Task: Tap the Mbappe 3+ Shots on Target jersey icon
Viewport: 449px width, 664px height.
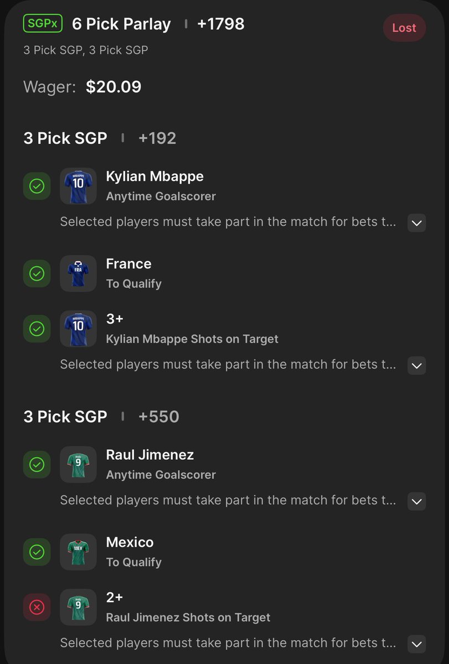Action: [x=78, y=329]
